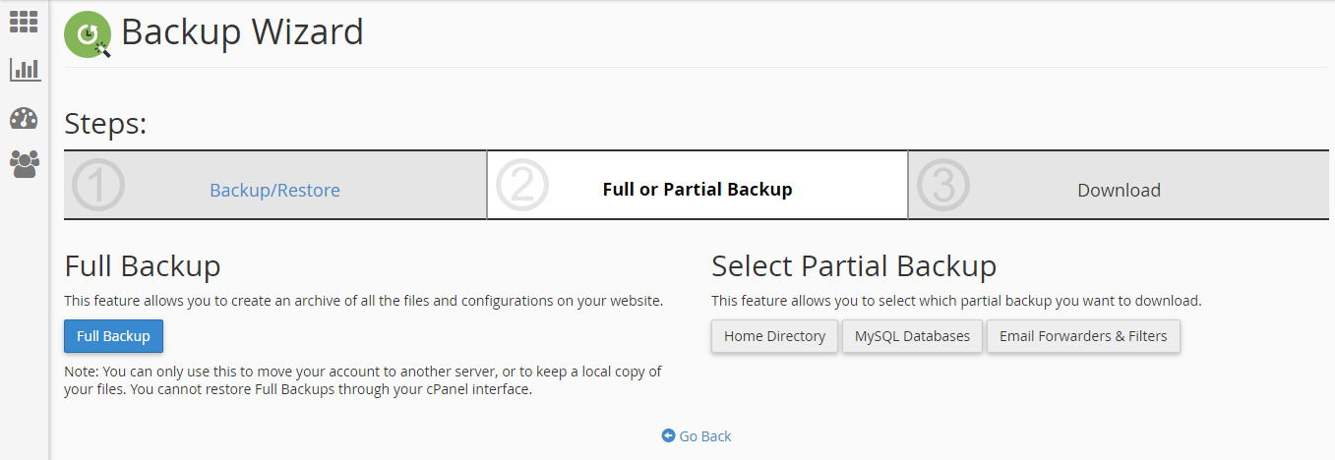The height and width of the screenshot is (460, 1335).
Task: Click the Go Back arrow icon
Action: point(668,435)
